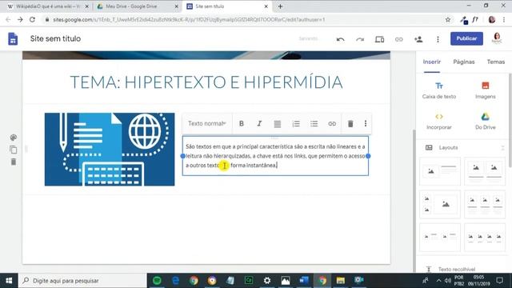Click the Publicar button

point(466,38)
